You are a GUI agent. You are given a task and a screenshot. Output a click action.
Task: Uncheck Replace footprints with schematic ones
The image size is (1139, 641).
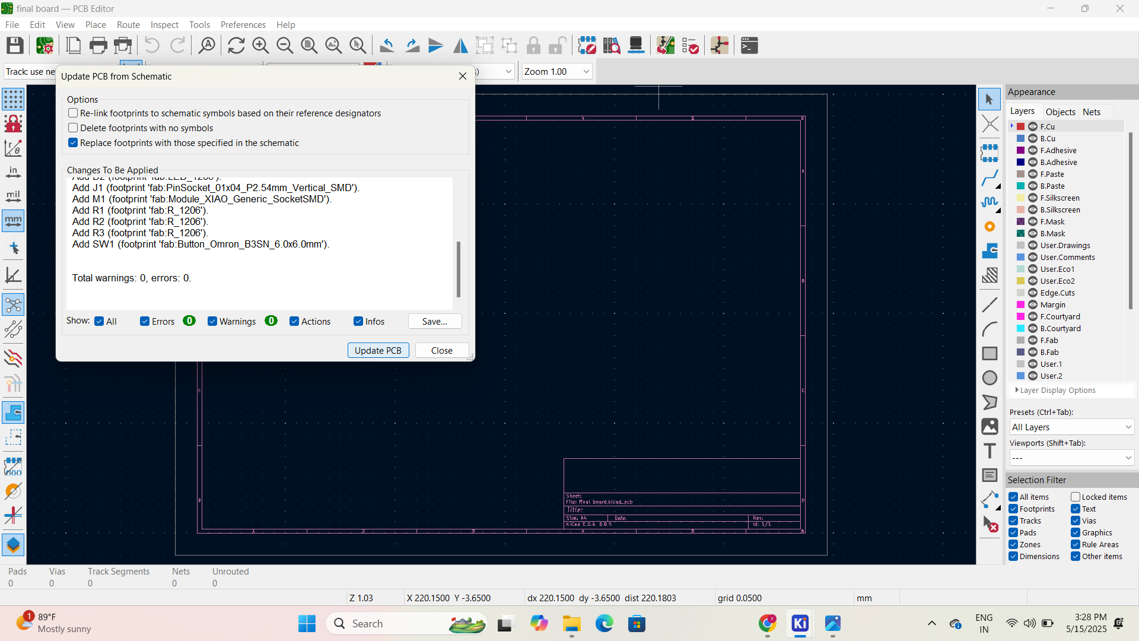[x=73, y=142]
